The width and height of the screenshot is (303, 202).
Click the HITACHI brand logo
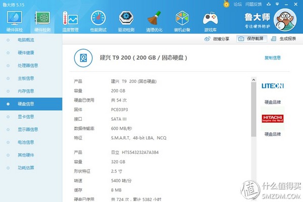pyautogui.click(x=273, y=119)
